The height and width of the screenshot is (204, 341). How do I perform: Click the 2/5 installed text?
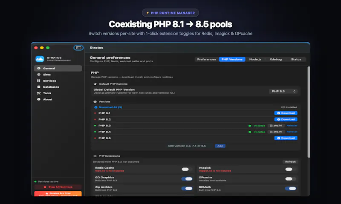(289, 107)
